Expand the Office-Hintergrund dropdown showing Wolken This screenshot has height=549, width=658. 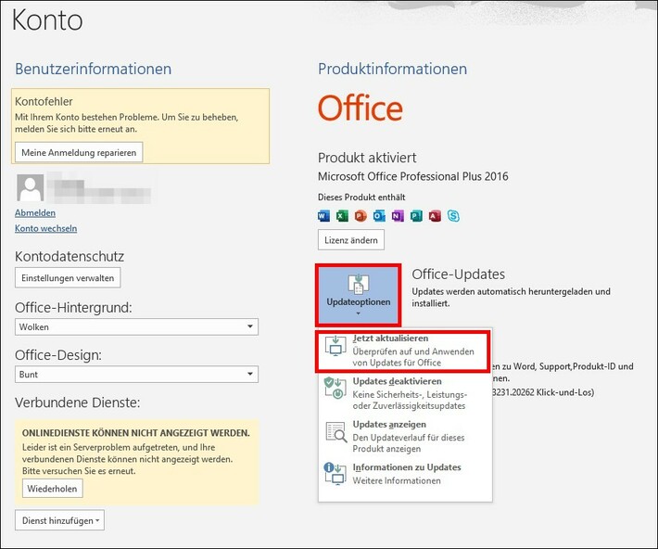(x=136, y=327)
